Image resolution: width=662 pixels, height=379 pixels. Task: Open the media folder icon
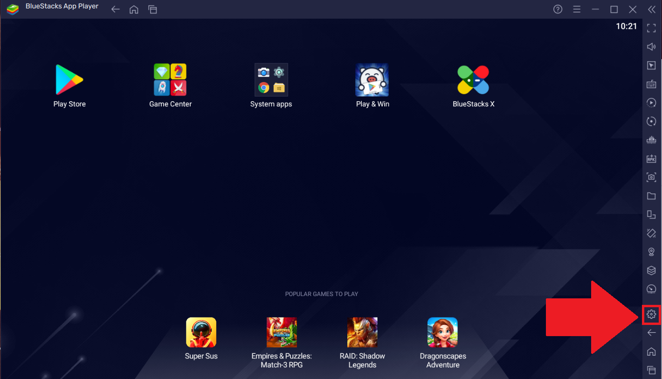pos(651,196)
